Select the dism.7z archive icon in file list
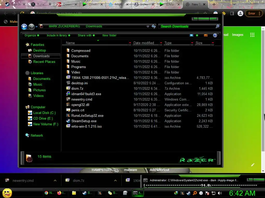The image size is (265, 198). [68, 88]
